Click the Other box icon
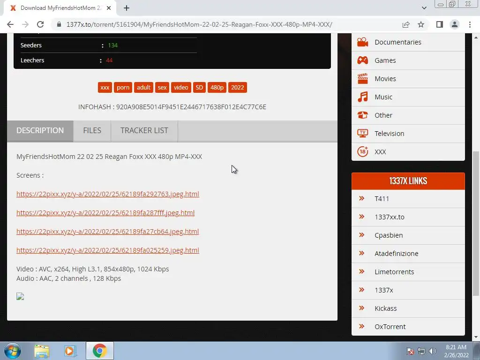The height and width of the screenshot is (360, 480). pyautogui.click(x=362, y=115)
